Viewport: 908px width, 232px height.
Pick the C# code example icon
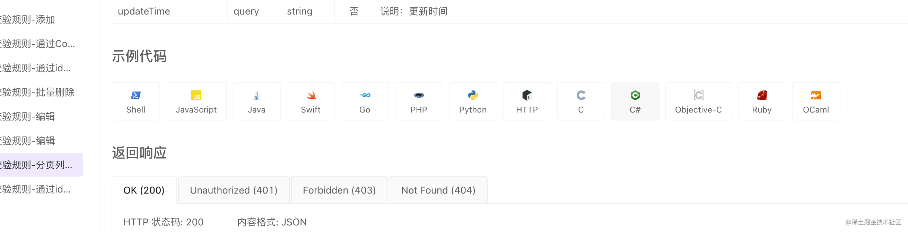635,96
